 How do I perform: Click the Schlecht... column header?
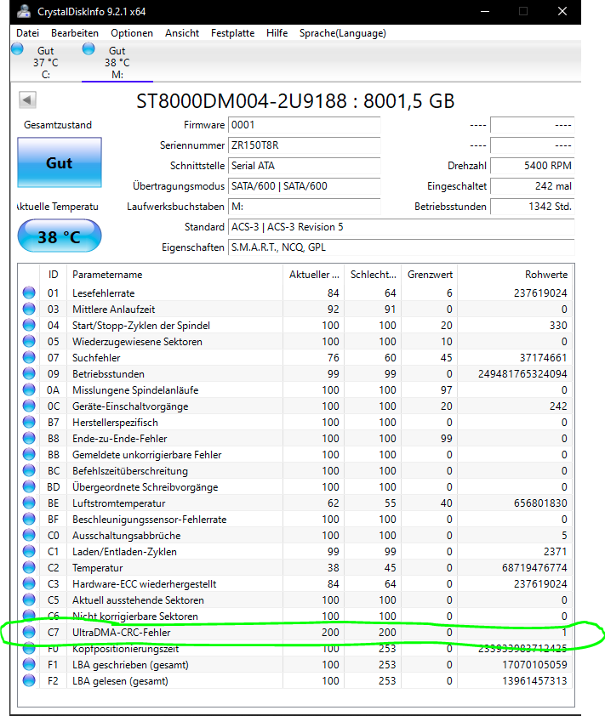click(373, 275)
